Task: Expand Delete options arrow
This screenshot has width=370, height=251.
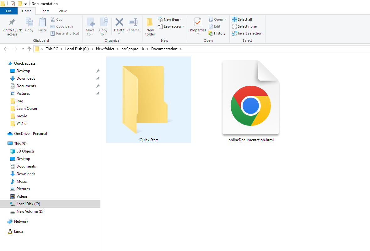Action: [x=119, y=34]
